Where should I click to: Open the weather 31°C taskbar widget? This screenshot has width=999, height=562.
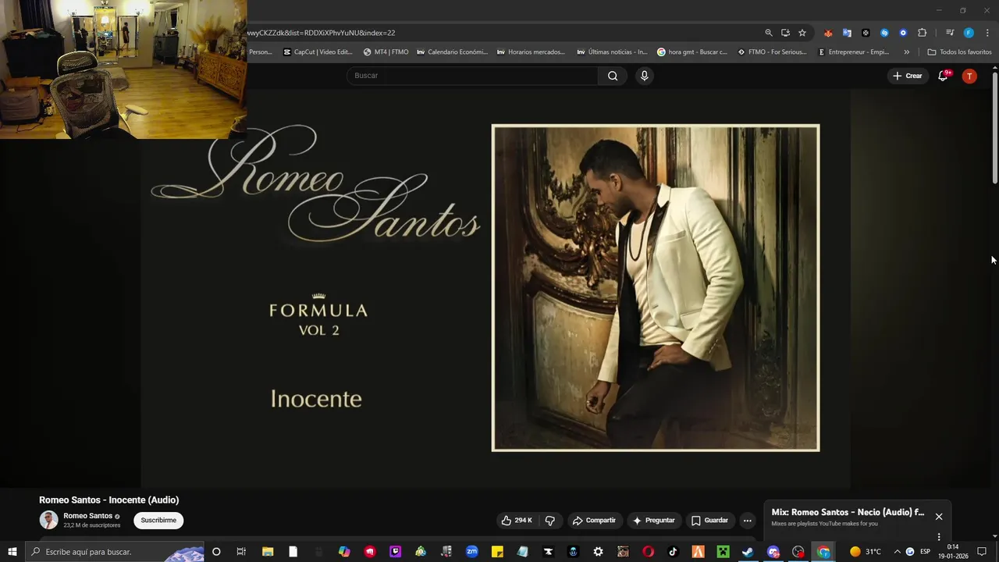click(x=865, y=552)
